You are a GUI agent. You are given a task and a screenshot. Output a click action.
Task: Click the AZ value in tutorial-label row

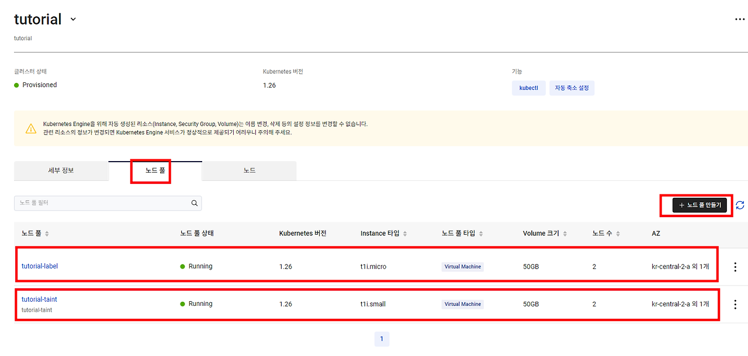tap(680, 267)
